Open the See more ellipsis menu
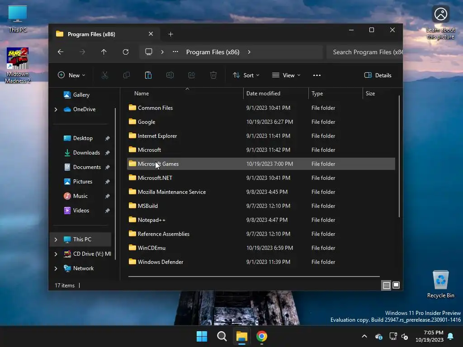 (317, 75)
